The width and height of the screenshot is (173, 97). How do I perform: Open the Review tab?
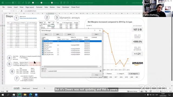click(x=52, y=7)
